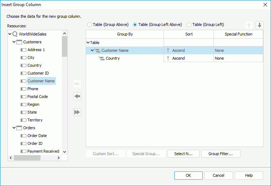Collapse the Table node in Group By
The height and width of the screenshot is (186, 271).
click(88, 43)
